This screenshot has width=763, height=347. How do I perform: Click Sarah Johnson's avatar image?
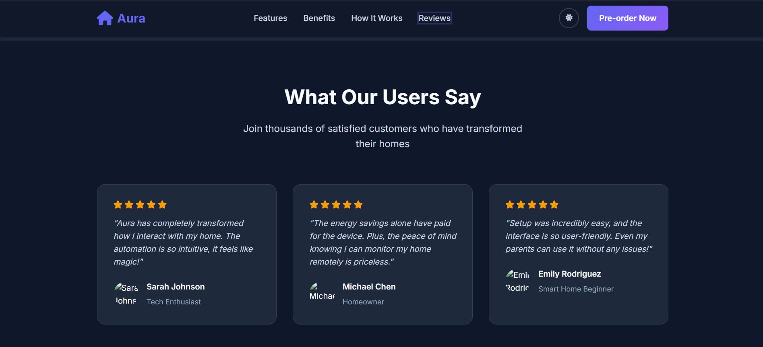click(x=126, y=294)
